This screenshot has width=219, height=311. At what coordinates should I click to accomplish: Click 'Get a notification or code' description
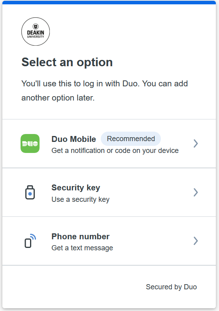point(115,151)
